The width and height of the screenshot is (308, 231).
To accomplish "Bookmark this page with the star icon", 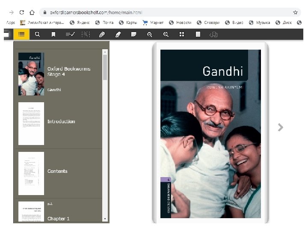I will point(295,12).
